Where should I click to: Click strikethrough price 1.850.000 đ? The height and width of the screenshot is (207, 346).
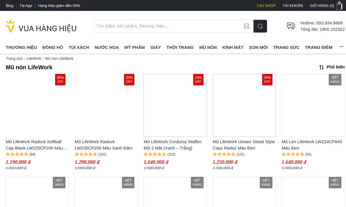pyautogui.click(x=16, y=168)
